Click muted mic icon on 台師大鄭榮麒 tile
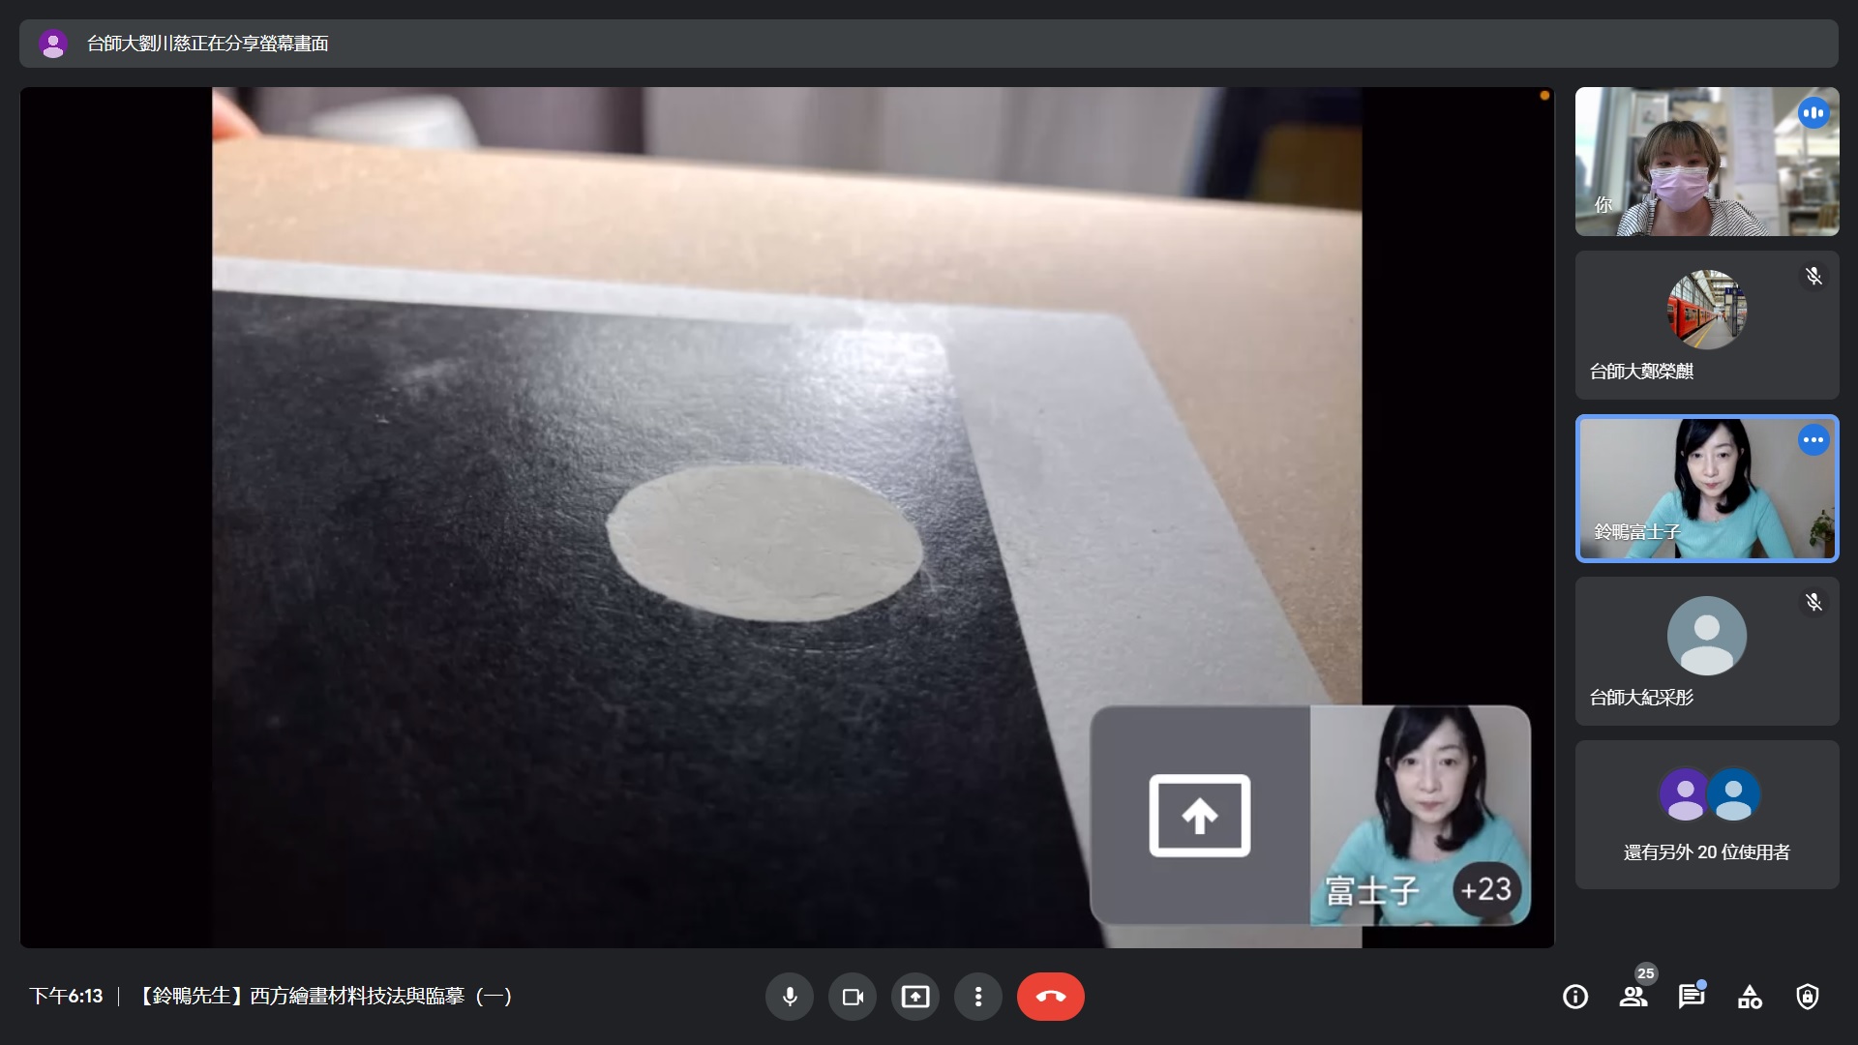Image resolution: width=1858 pixels, height=1045 pixels. pyautogui.click(x=1813, y=277)
